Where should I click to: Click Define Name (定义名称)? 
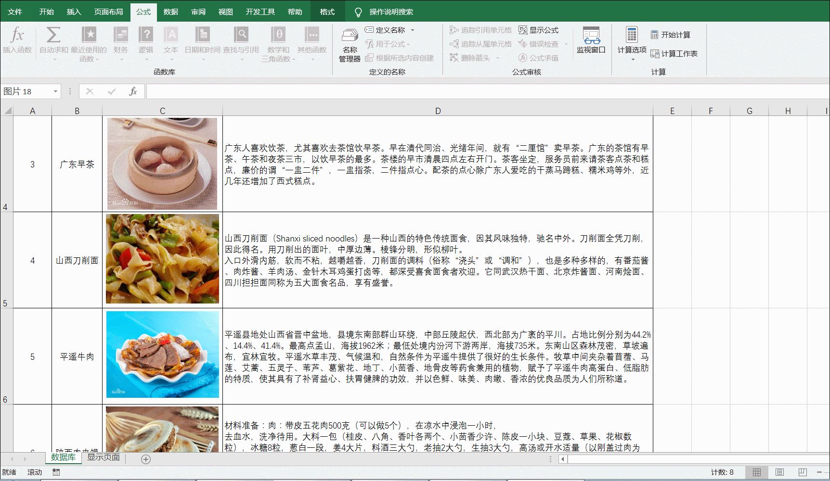click(385, 30)
